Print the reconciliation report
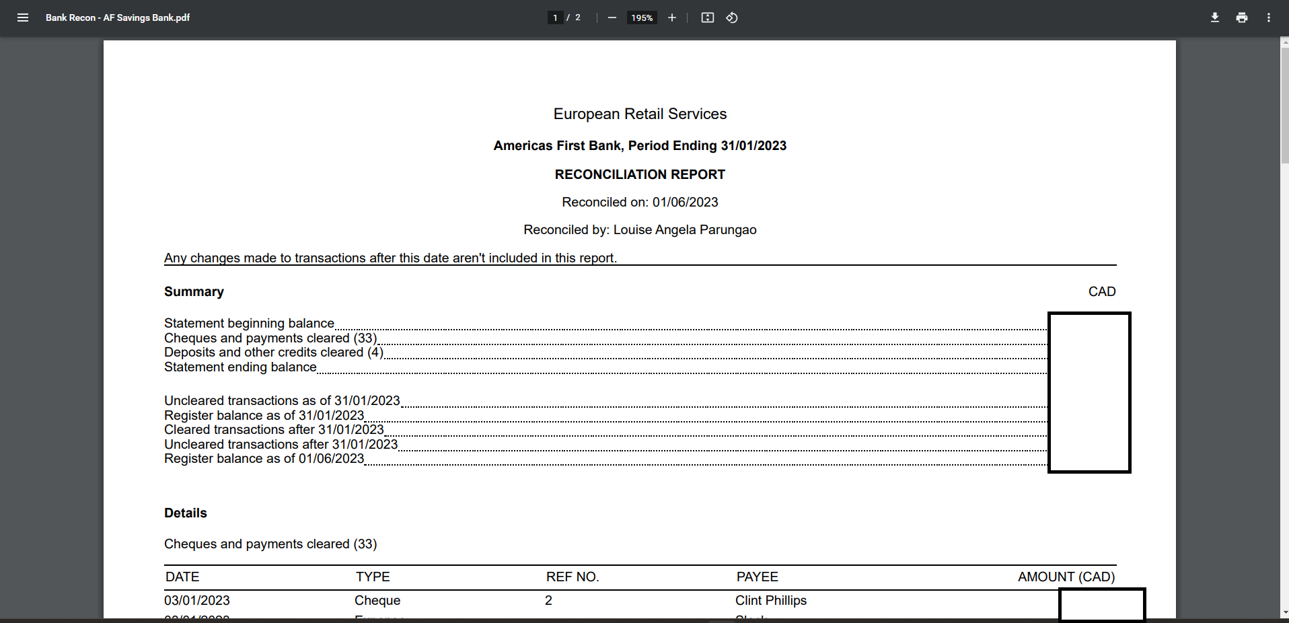1289x623 pixels. (1242, 17)
